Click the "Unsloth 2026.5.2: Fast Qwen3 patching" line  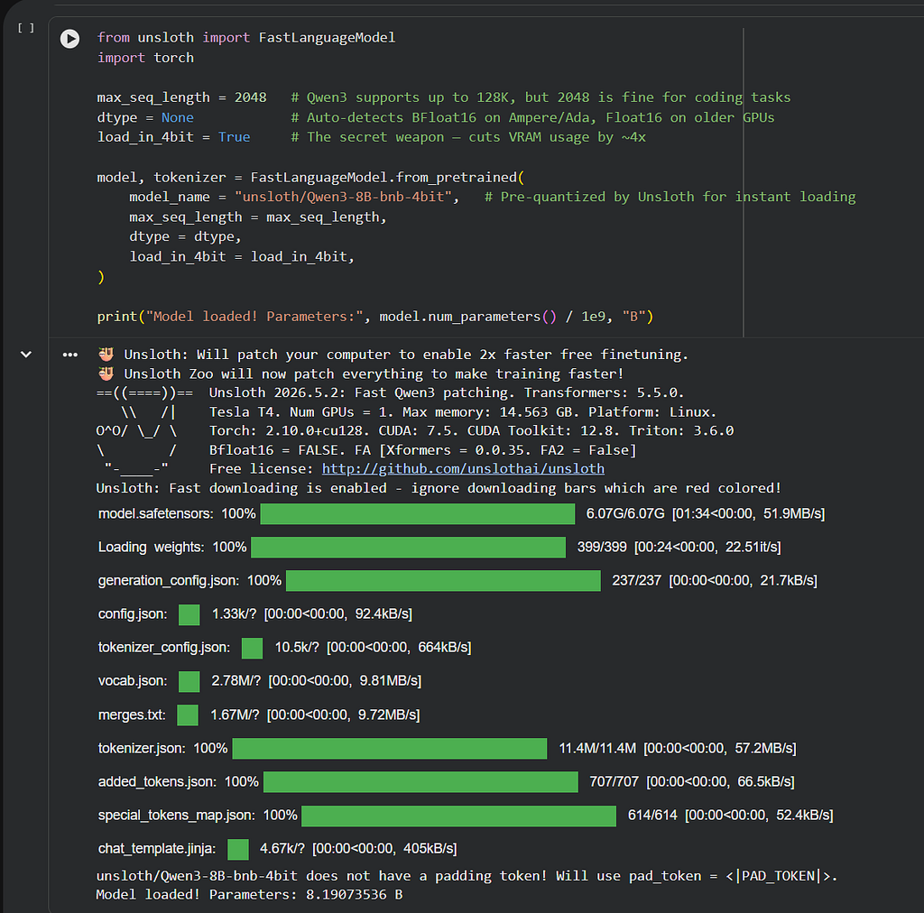click(446, 392)
